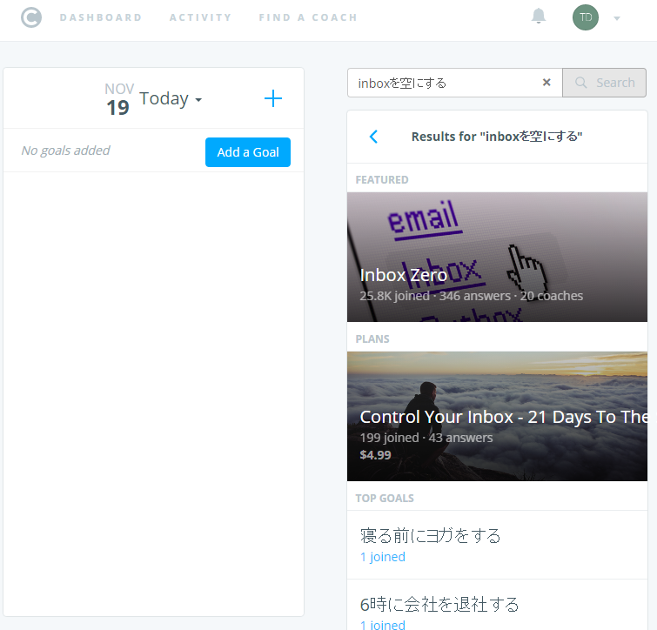The width and height of the screenshot is (657, 630).
Task: Open Find a Coach navigation
Action: [x=308, y=17]
